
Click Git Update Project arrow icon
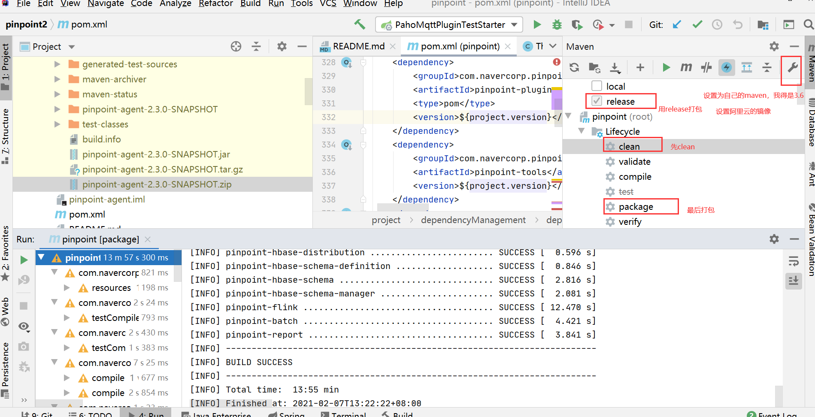pyautogui.click(x=677, y=24)
